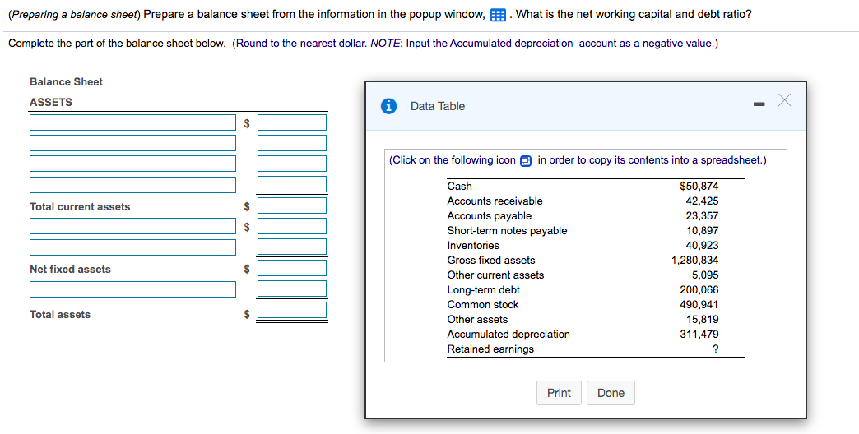
Task: Click the Common stock row label
Action: [x=483, y=304]
